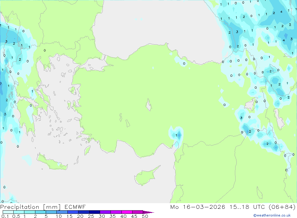Click the legend label "45"
This screenshot has height=218, width=297.
[x=134, y=216]
